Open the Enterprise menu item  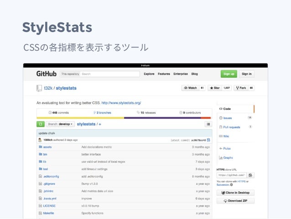click(181, 74)
